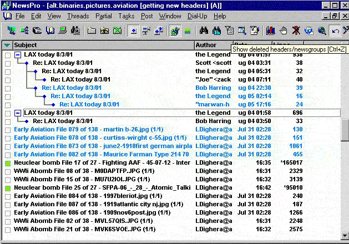Click the crossed-out green envelope icon
Image resolution: width=349 pixels, height=244 pixels.
click(x=117, y=30)
